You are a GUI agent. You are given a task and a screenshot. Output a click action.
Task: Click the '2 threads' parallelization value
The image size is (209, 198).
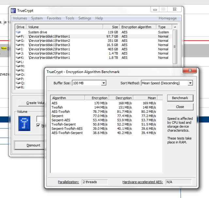[x=94, y=182]
